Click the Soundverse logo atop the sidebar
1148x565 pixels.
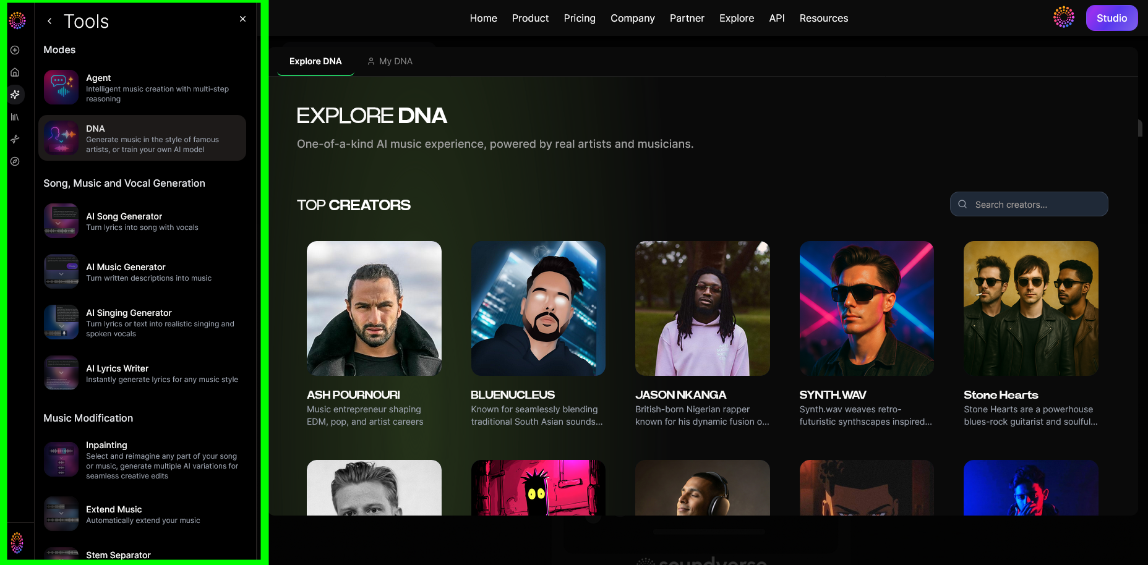click(17, 20)
